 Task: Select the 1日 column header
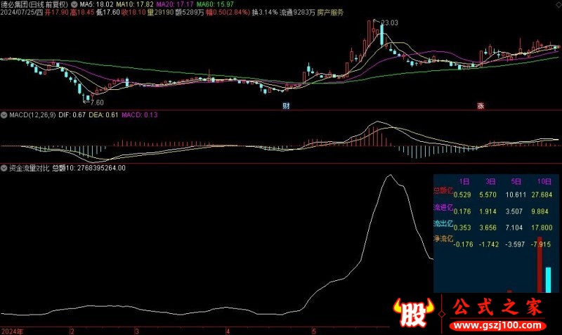[x=464, y=182]
